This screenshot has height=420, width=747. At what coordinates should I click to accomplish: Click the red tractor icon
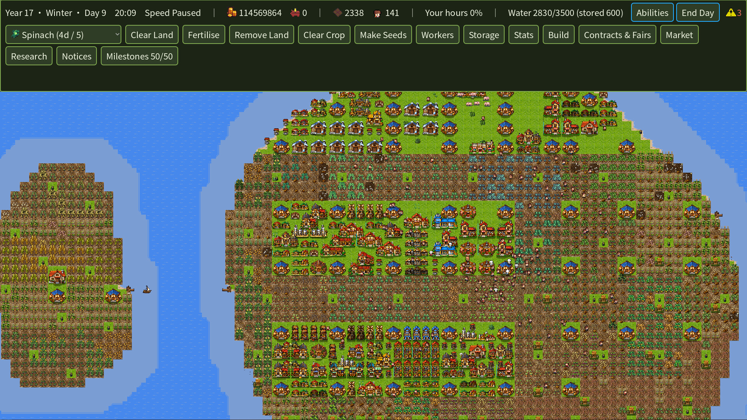(x=295, y=13)
